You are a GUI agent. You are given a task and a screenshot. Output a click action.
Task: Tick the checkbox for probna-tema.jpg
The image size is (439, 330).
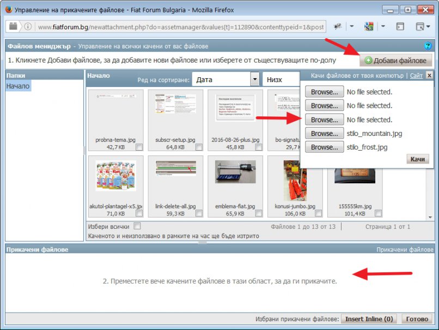pos(139,147)
